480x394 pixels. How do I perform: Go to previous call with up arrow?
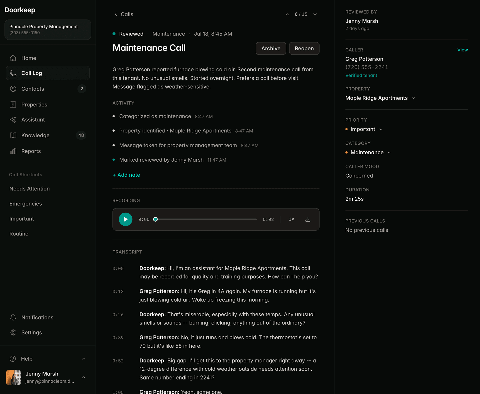[x=287, y=14]
